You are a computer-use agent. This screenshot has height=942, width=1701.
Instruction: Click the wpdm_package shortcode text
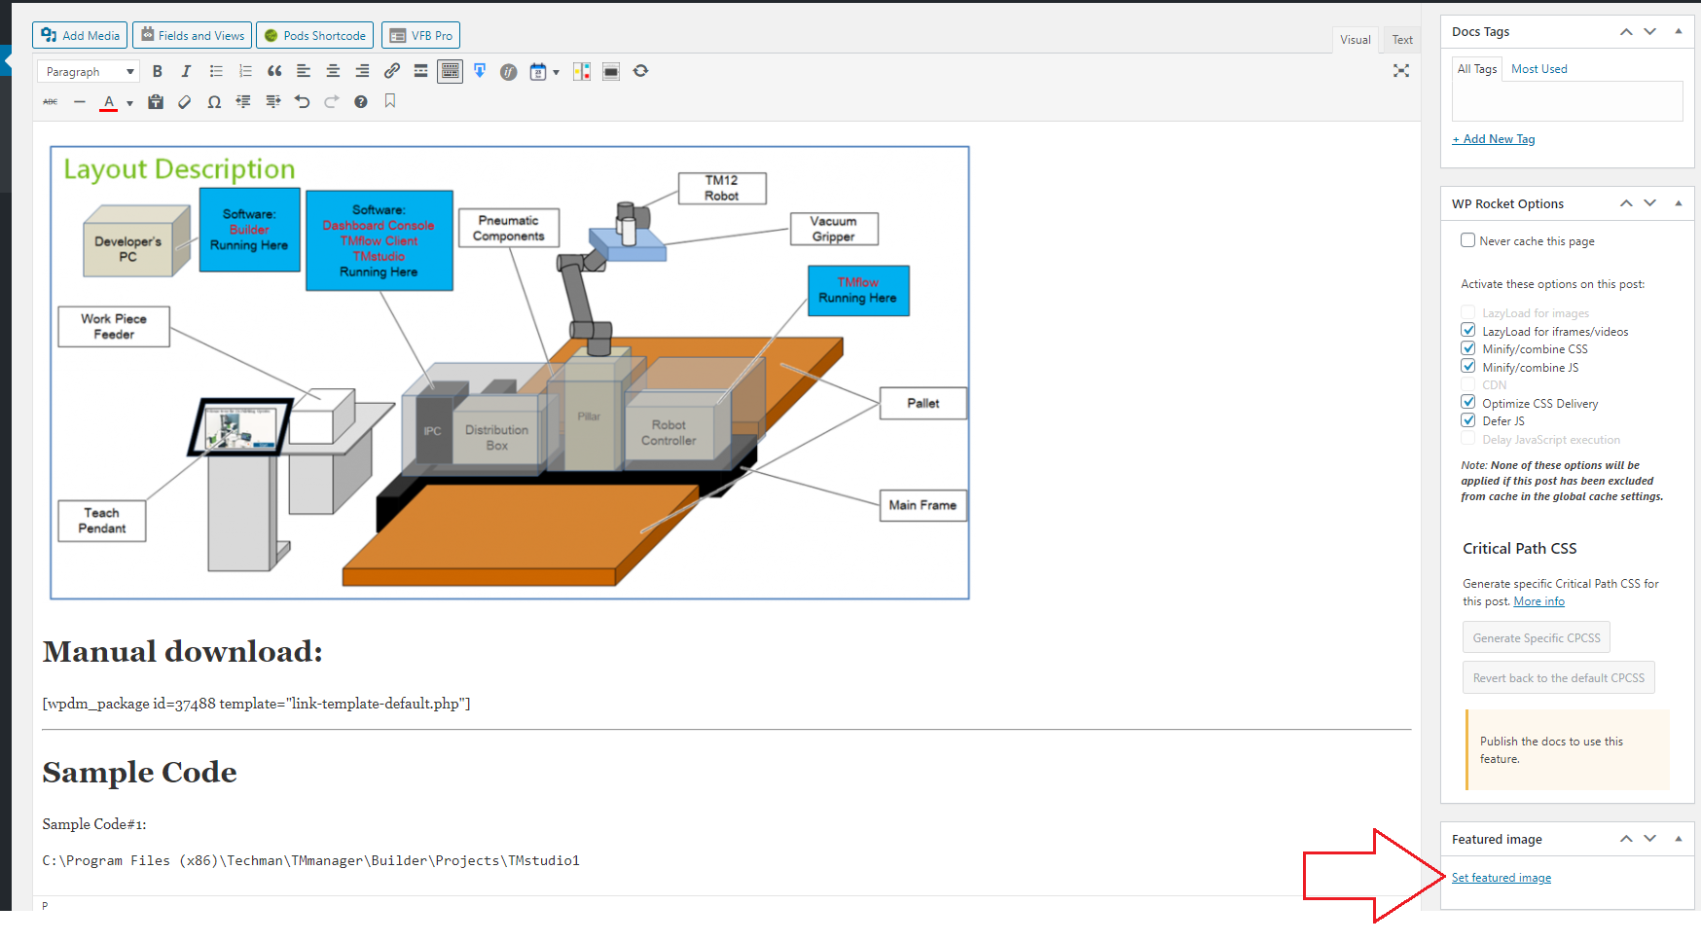256,704
